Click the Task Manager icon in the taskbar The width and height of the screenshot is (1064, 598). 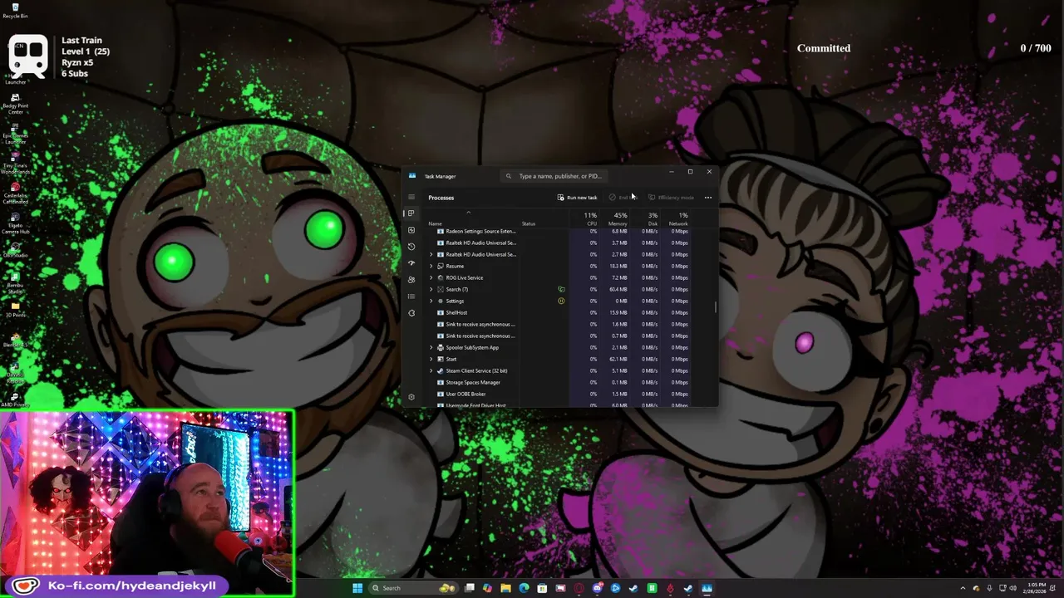point(707,588)
